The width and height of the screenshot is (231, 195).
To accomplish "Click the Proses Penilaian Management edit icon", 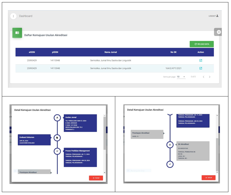I will coord(57,151).
